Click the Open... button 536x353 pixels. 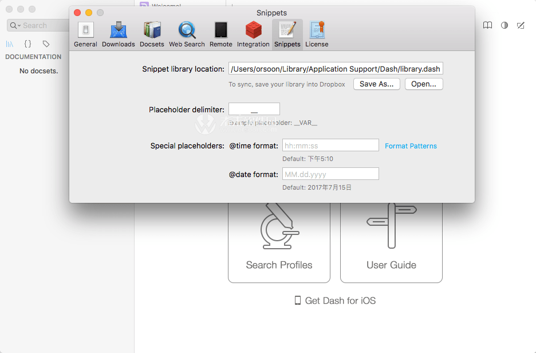pyautogui.click(x=424, y=84)
